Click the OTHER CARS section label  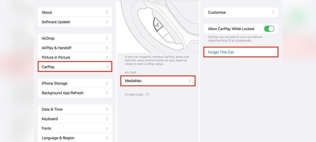tap(134, 95)
